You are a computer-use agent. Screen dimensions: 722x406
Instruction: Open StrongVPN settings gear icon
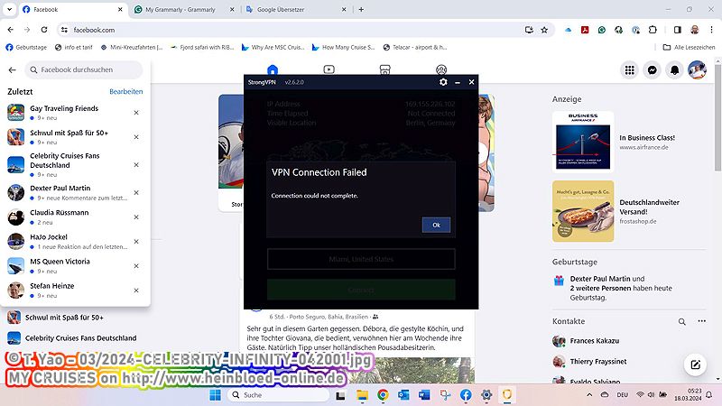tap(443, 82)
